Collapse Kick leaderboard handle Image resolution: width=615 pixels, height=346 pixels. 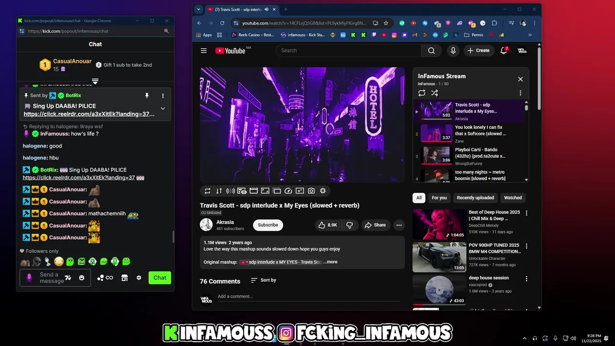point(95,81)
